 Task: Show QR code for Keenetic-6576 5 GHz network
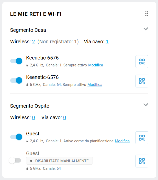[x=142, y=81]
